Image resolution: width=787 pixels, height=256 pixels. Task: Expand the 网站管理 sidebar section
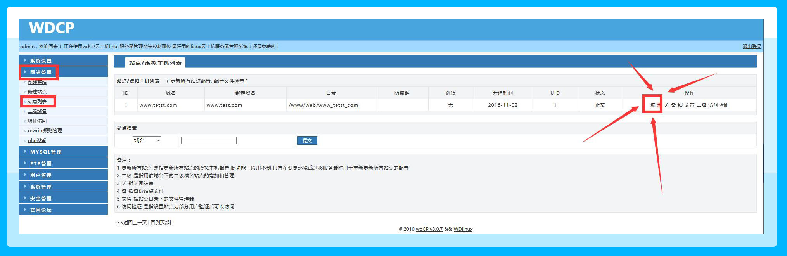pyautogui.click(x=40, y=73)
